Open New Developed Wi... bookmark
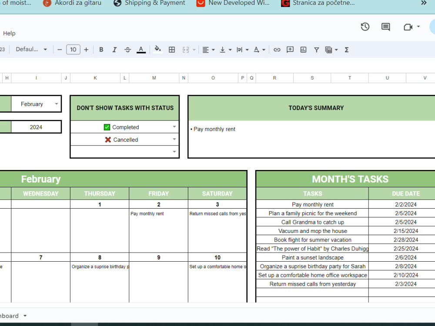Image resolution: width=435 pixels, height=326 pixels. tap(233, 3)
